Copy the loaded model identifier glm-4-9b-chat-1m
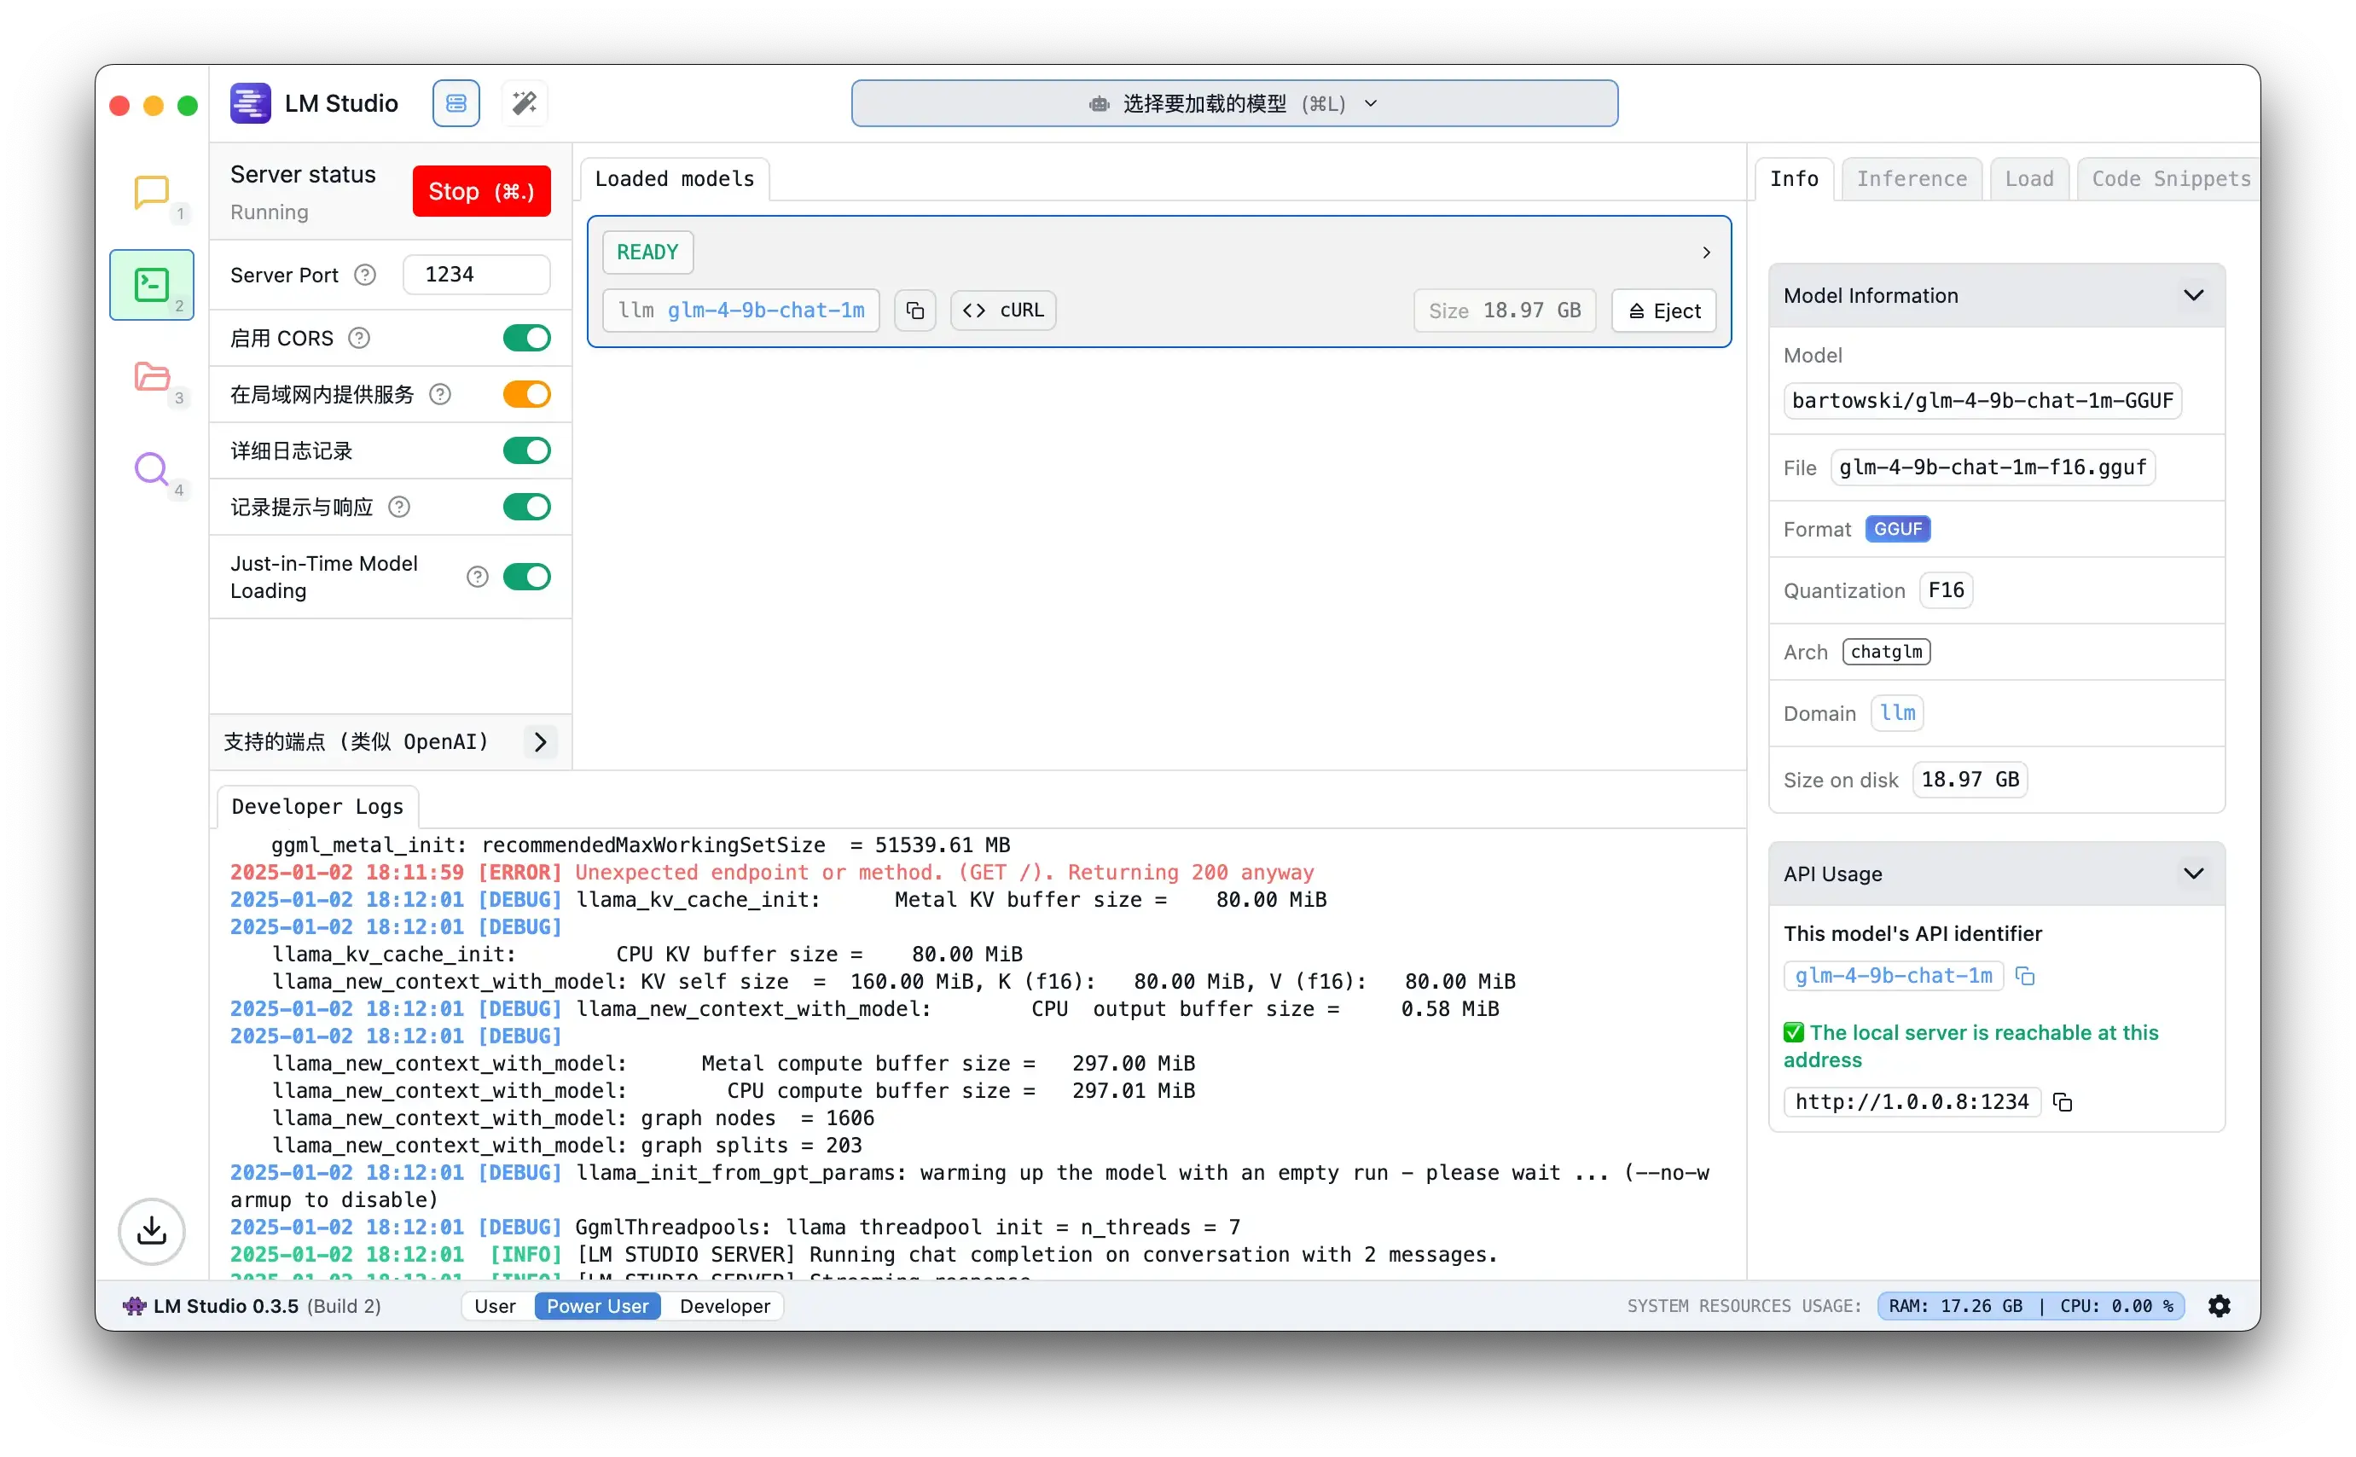The image size is (2356, 1457). pos(914,311)
